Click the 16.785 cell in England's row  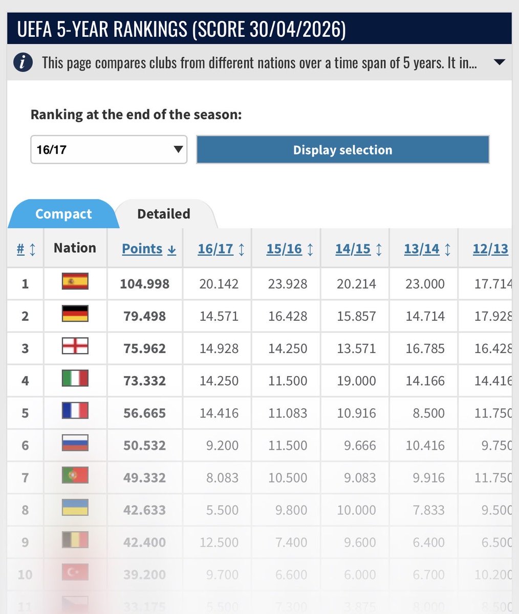pyautogui.click(x=425, y=348)
